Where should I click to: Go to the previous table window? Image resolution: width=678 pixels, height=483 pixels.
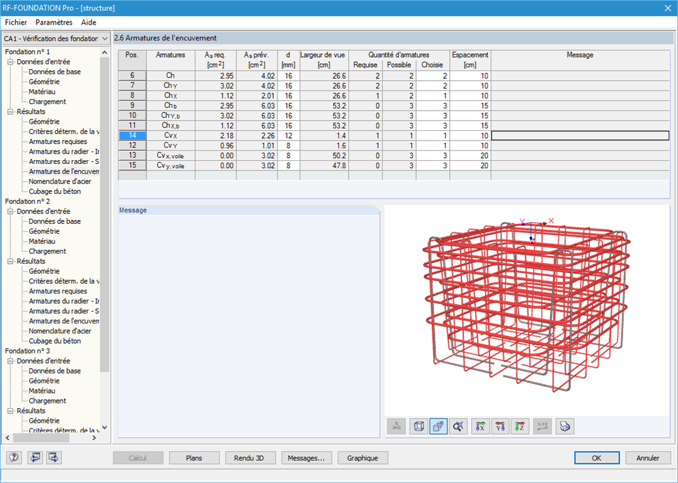pyautogui.click(x=35, y=458)
